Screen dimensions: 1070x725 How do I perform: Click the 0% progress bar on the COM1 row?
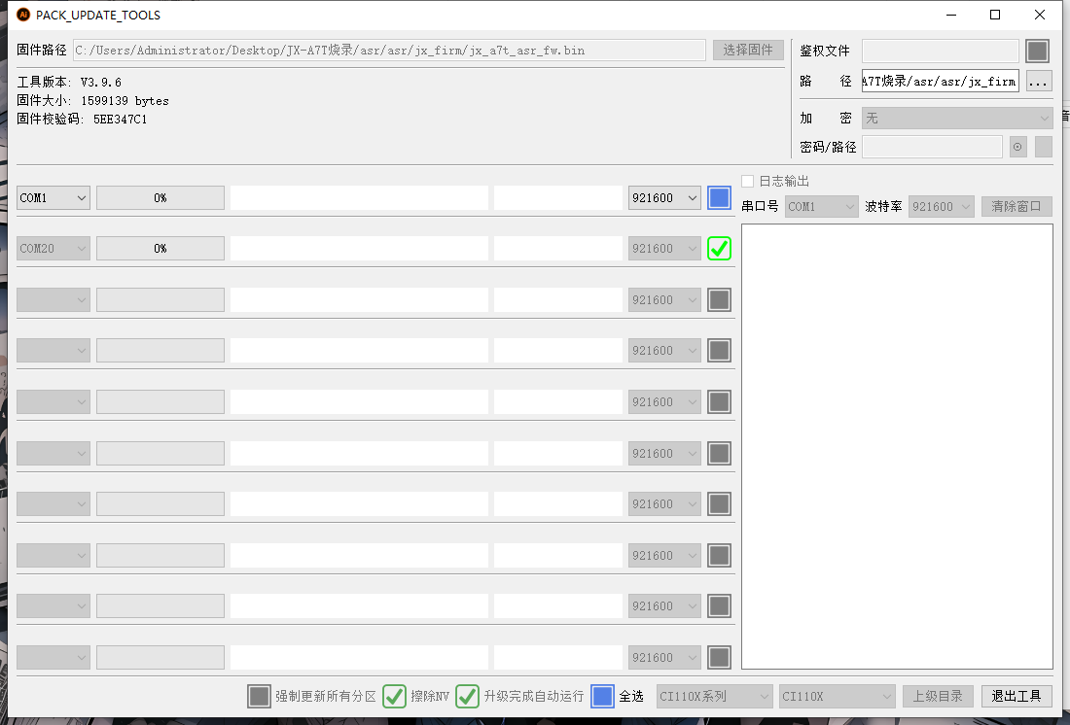pos(160,197)
